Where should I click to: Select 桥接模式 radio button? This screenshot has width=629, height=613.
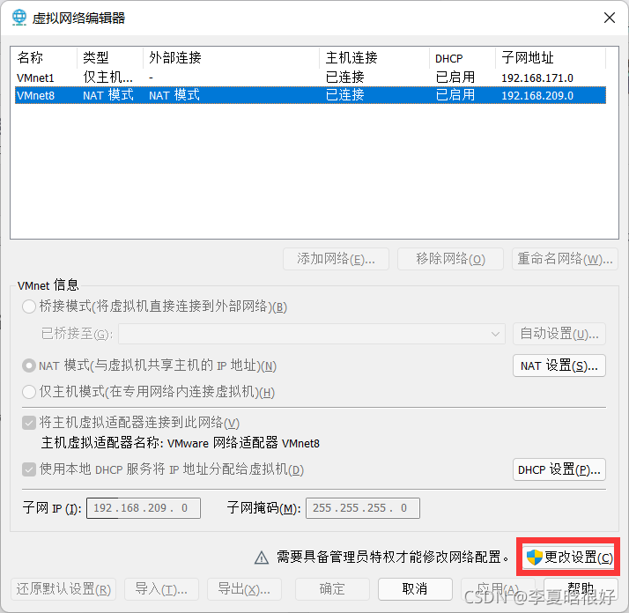coord(29,306)
